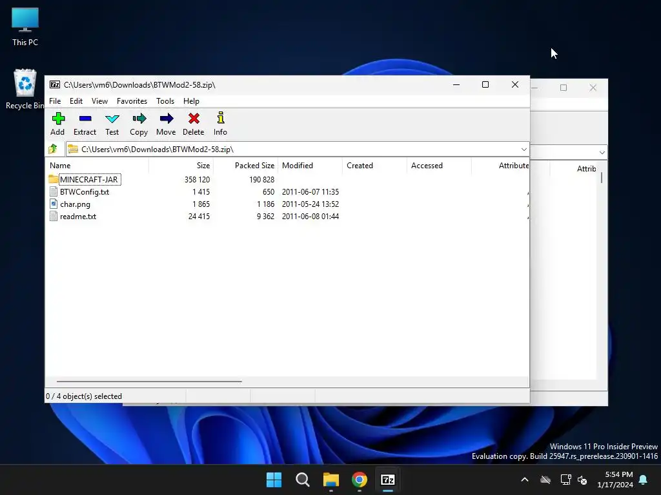This screenshot has height=495, width=661.
Task: Open the Edit menu
Action: [76, 101]
